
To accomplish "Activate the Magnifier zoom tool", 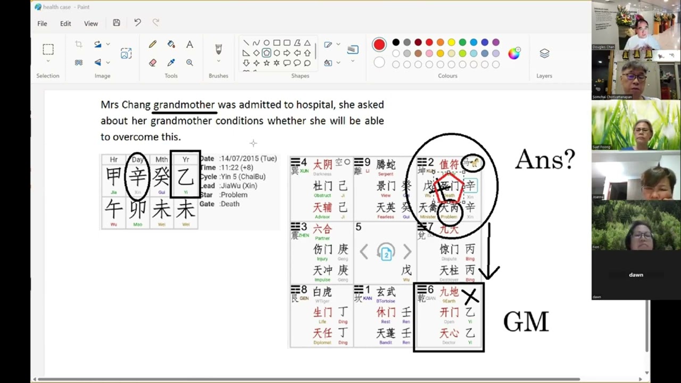I will click(x=189, y=63).
